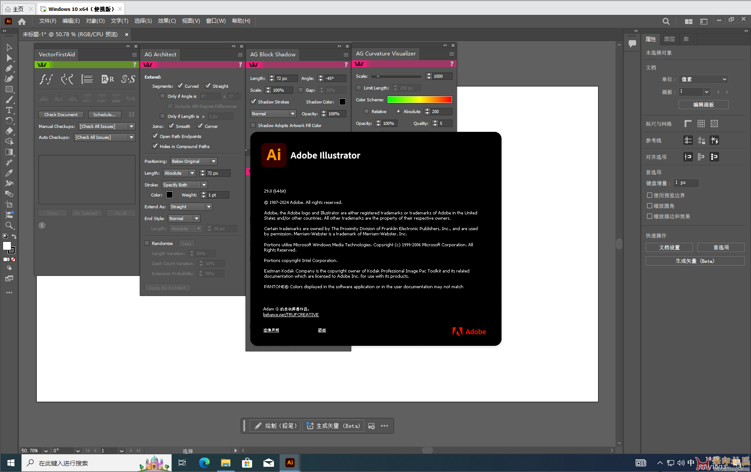Click the Shadow Color black swatch
Screen dimensions: 751x472
343,102
